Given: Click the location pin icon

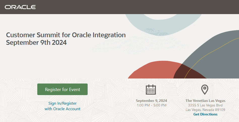Looking at the screenshot, I should pyautogui.click(x=205, y=89).
